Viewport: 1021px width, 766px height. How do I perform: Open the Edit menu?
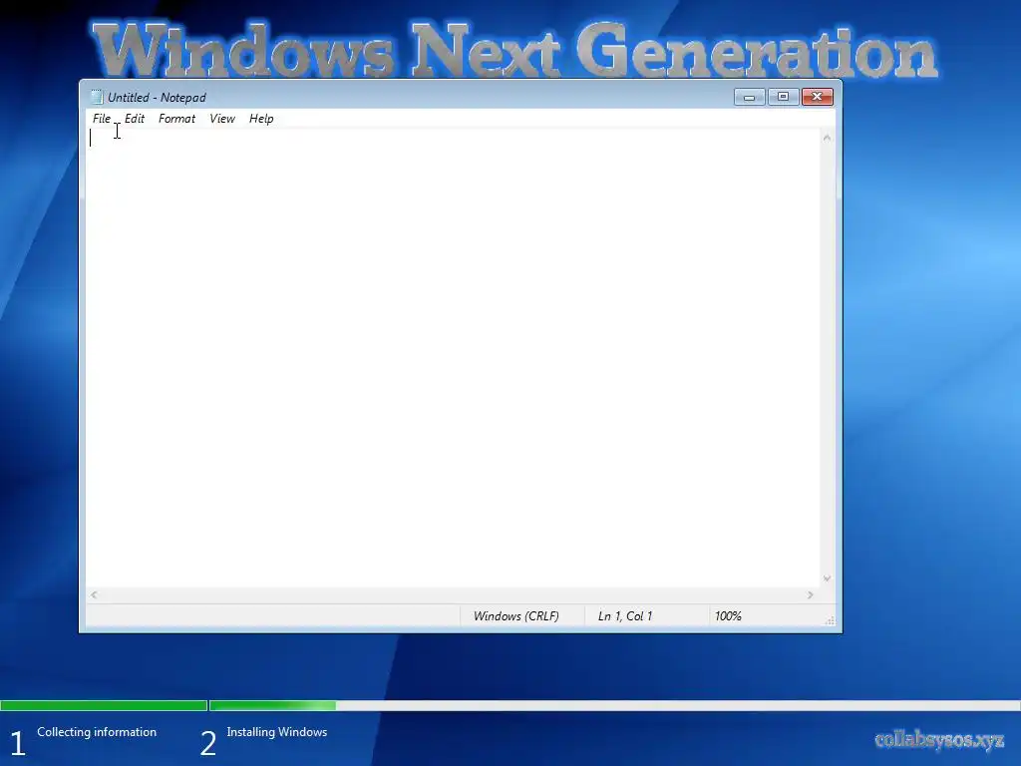pos(135,119)
